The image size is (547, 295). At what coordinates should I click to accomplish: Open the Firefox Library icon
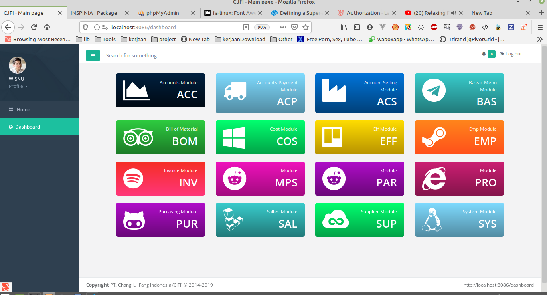344,27
